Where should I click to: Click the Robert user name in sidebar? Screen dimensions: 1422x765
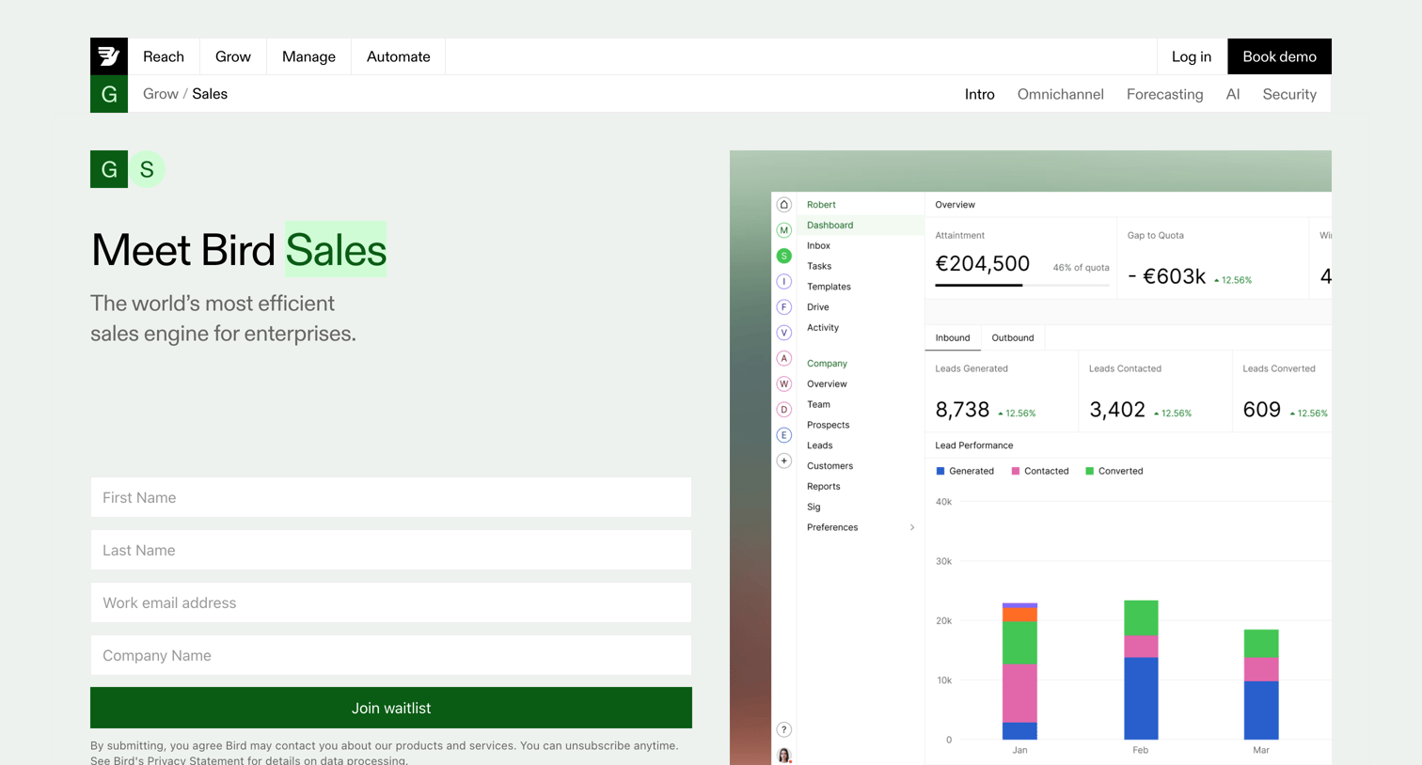pyautogui.click(x=821, y=204)
